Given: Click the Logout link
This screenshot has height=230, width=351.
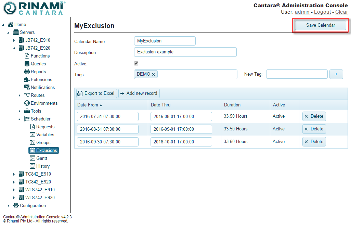Looking at the screenshot, I should (x=322, y=12).
